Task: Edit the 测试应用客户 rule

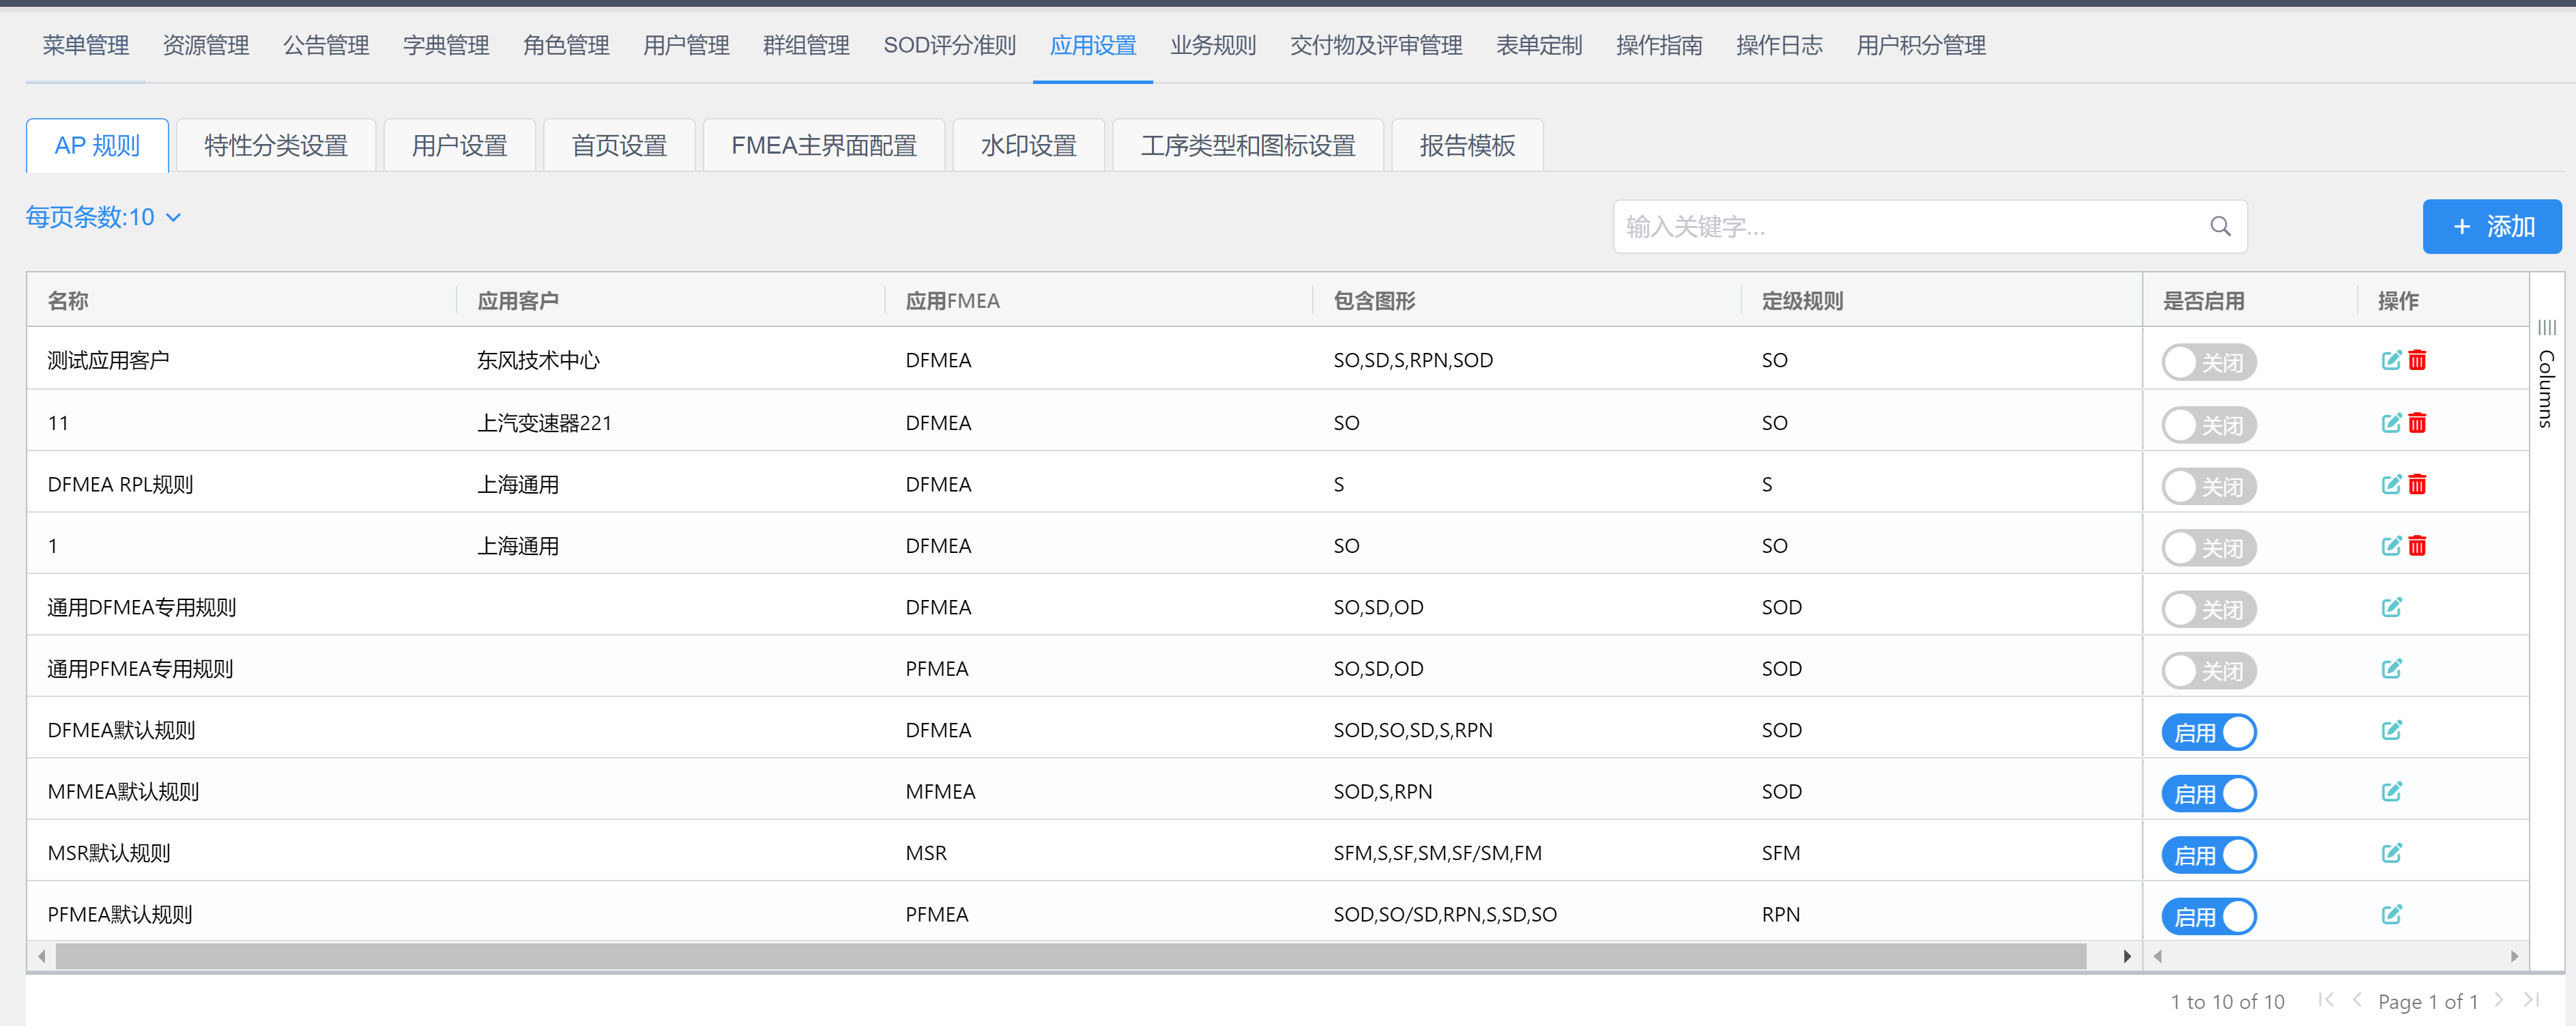Action: tap(2391, 360)
